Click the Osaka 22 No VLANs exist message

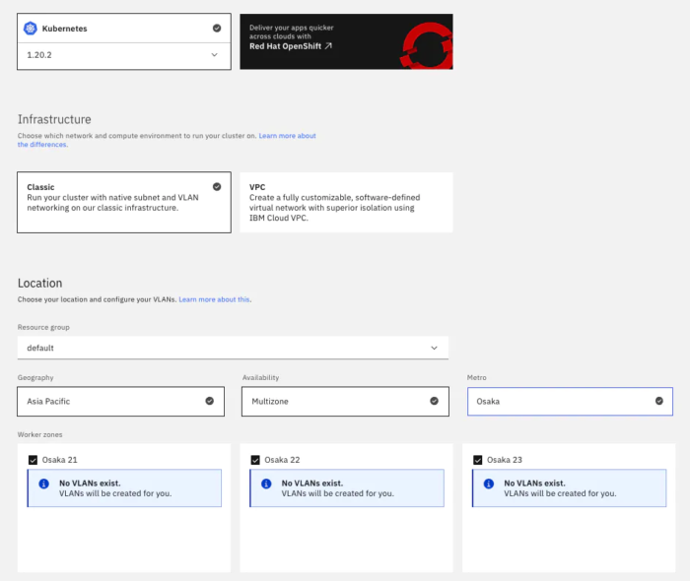click(x=347, y=488)
